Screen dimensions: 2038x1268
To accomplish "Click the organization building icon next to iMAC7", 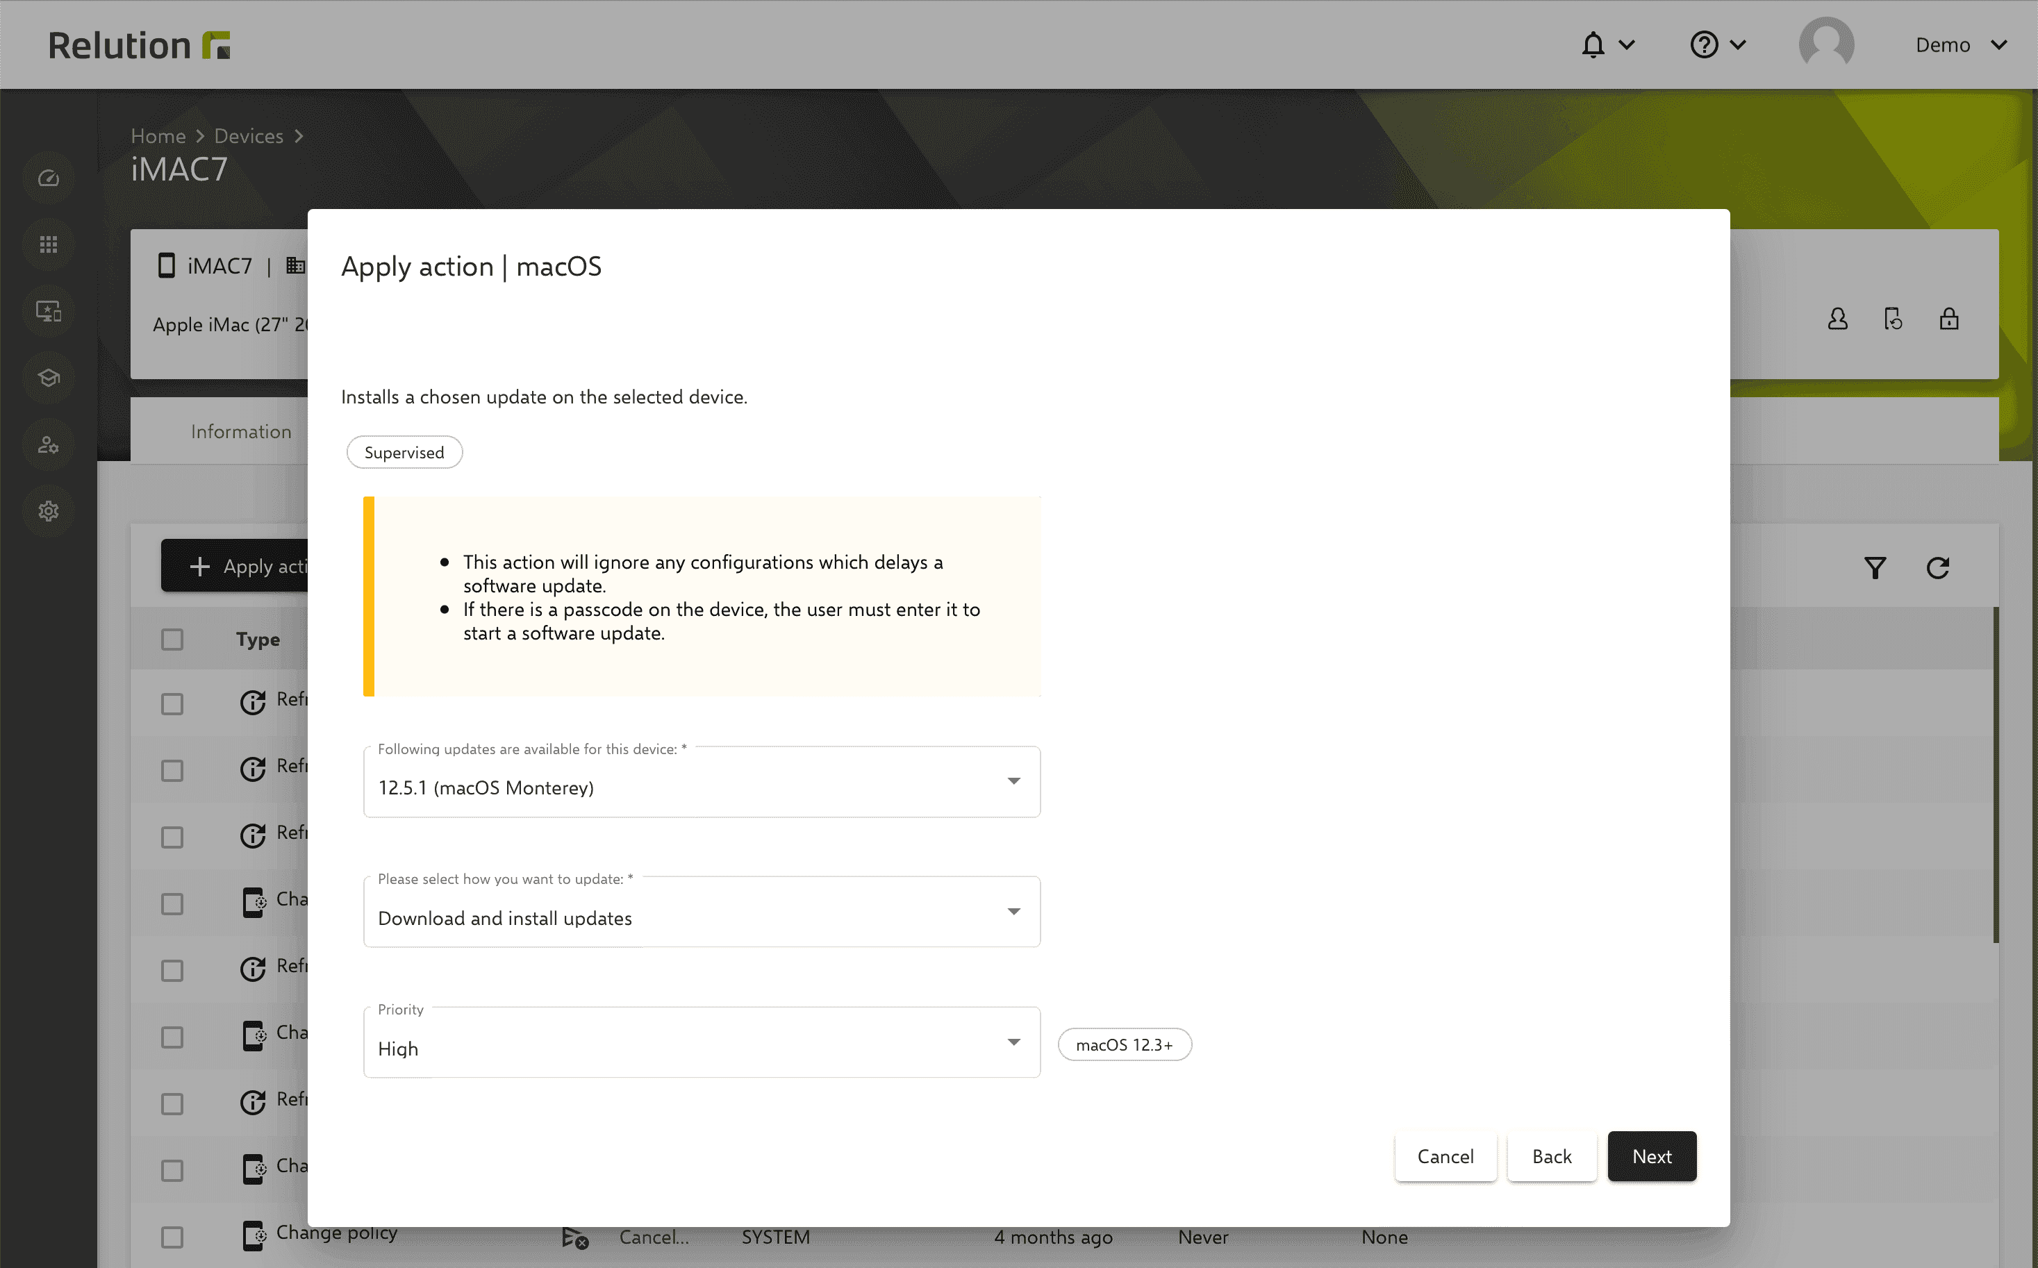I will (x=295, y=266).
